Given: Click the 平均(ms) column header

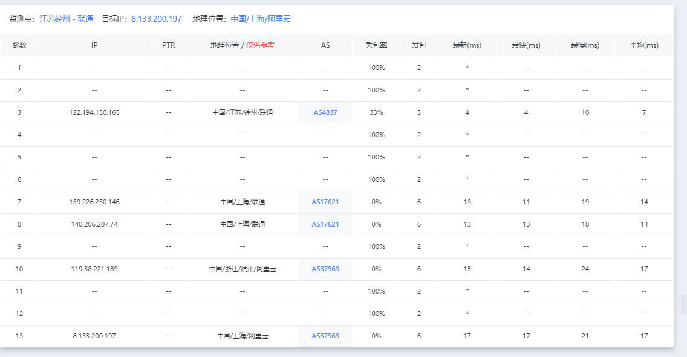Looking at the screenshot, I should [x=644, y=45].
